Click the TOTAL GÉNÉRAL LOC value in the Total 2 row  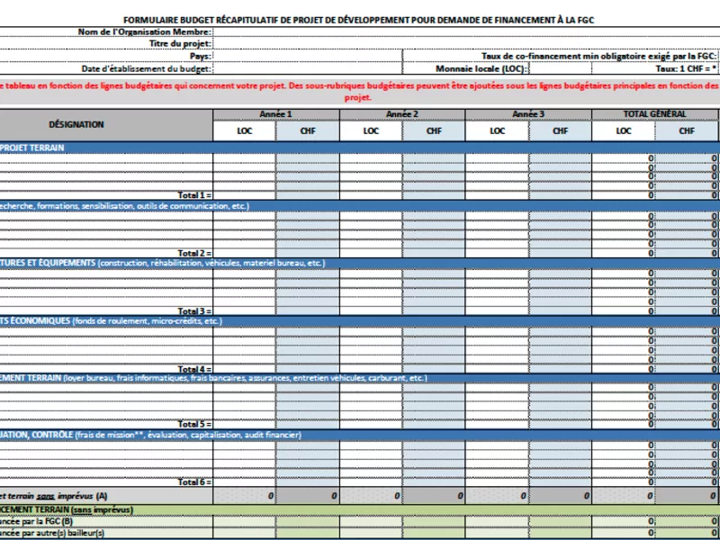click(x=624, y=253)
